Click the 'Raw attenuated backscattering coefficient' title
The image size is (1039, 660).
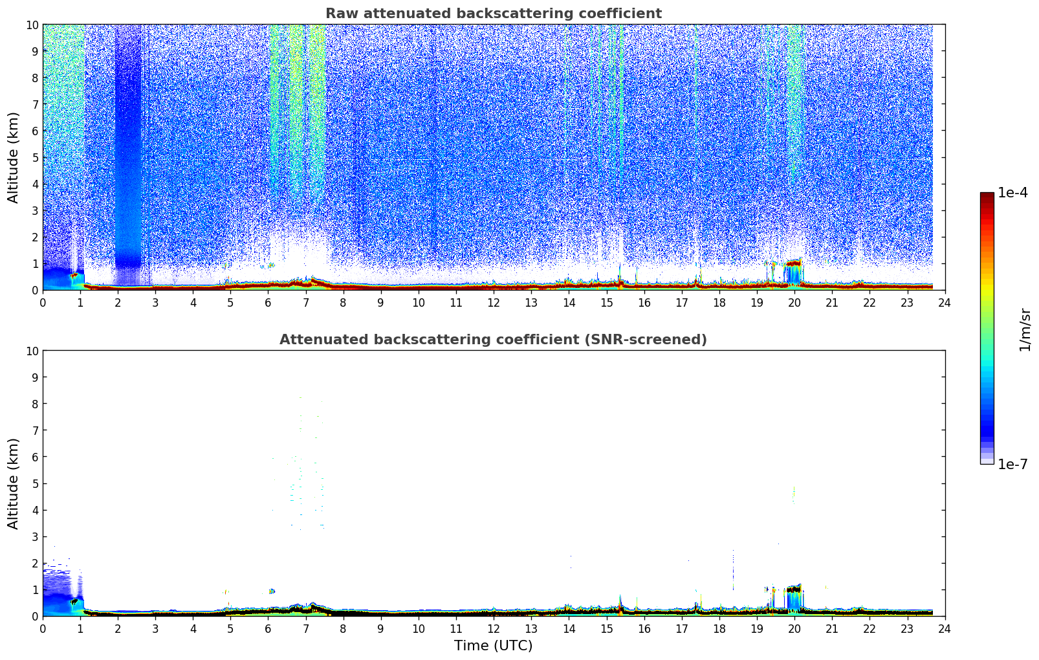point(493,14)
